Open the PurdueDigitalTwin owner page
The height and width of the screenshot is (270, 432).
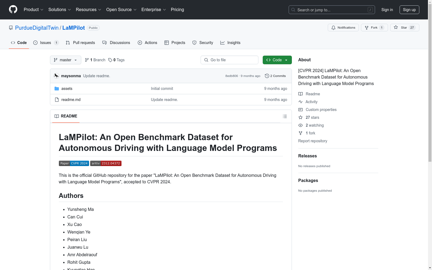[37, 28]
